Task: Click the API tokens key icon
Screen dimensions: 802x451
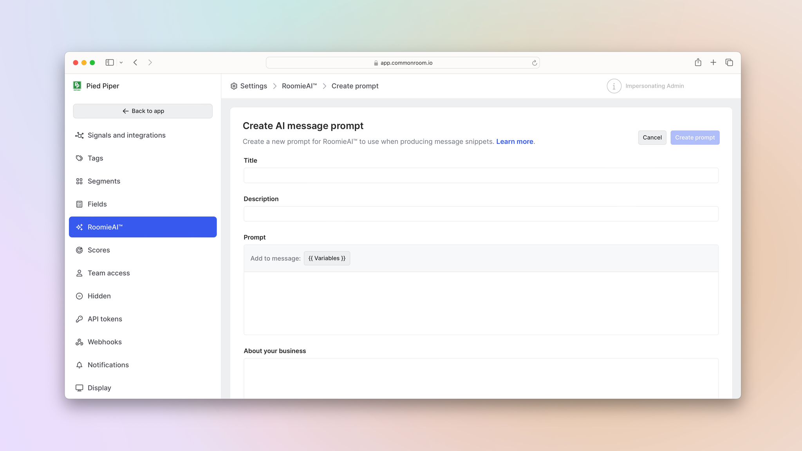Action: coord(79,319)
